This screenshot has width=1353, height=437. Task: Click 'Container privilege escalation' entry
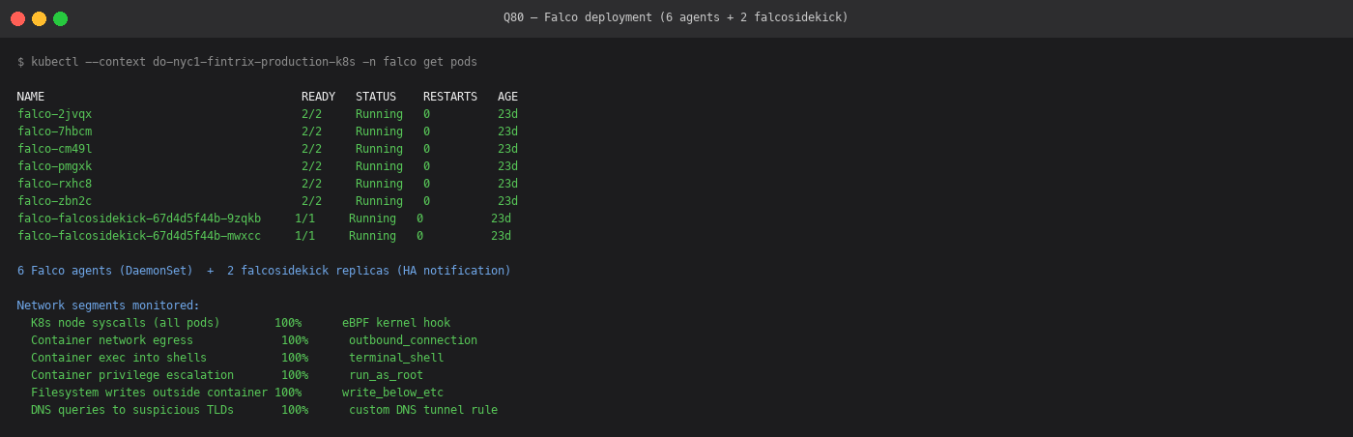point(132,375)
